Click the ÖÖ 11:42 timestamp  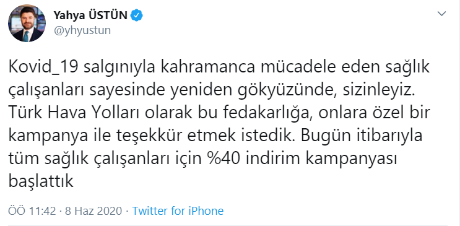[32, 211]
